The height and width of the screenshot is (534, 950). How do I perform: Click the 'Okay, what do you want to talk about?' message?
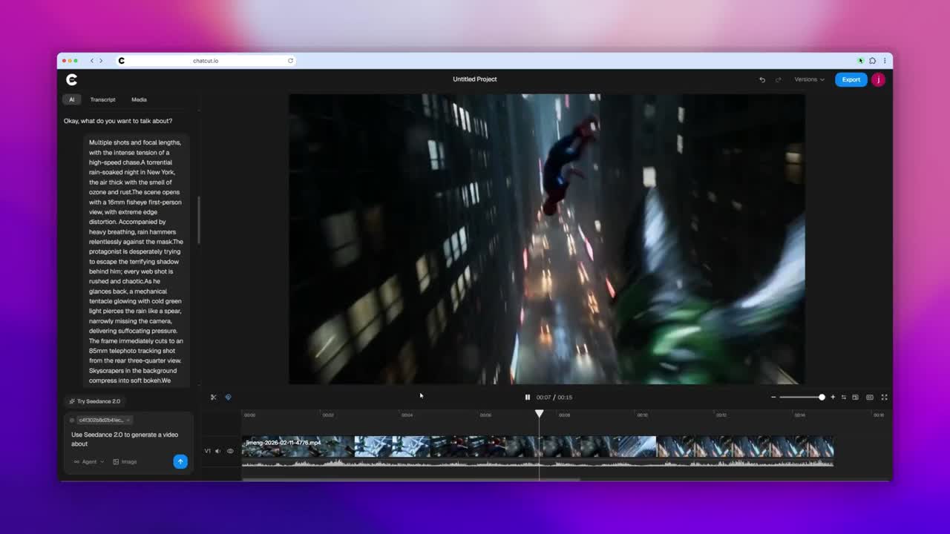pos(118,121)
